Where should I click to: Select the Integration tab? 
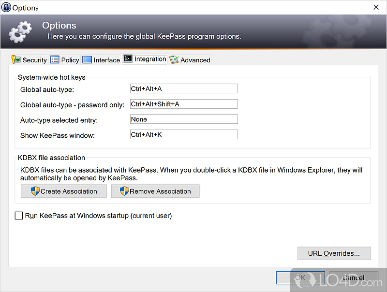(x=145, y=59)
